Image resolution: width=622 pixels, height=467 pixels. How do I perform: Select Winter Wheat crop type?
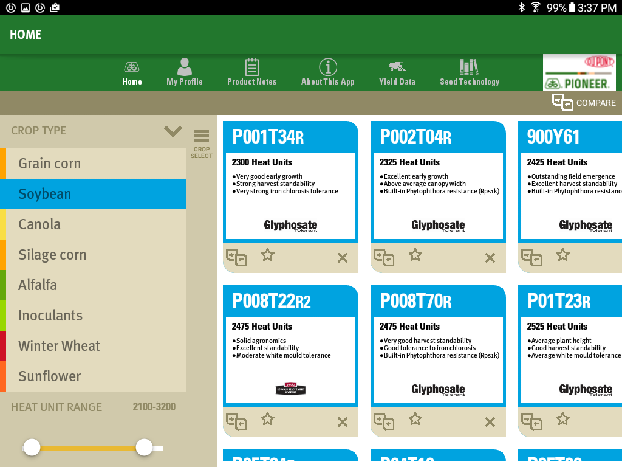(93, 346)
